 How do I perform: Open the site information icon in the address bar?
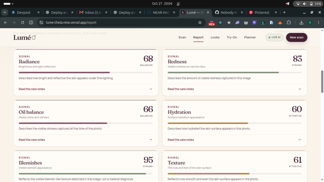click(x=41, y=22)
